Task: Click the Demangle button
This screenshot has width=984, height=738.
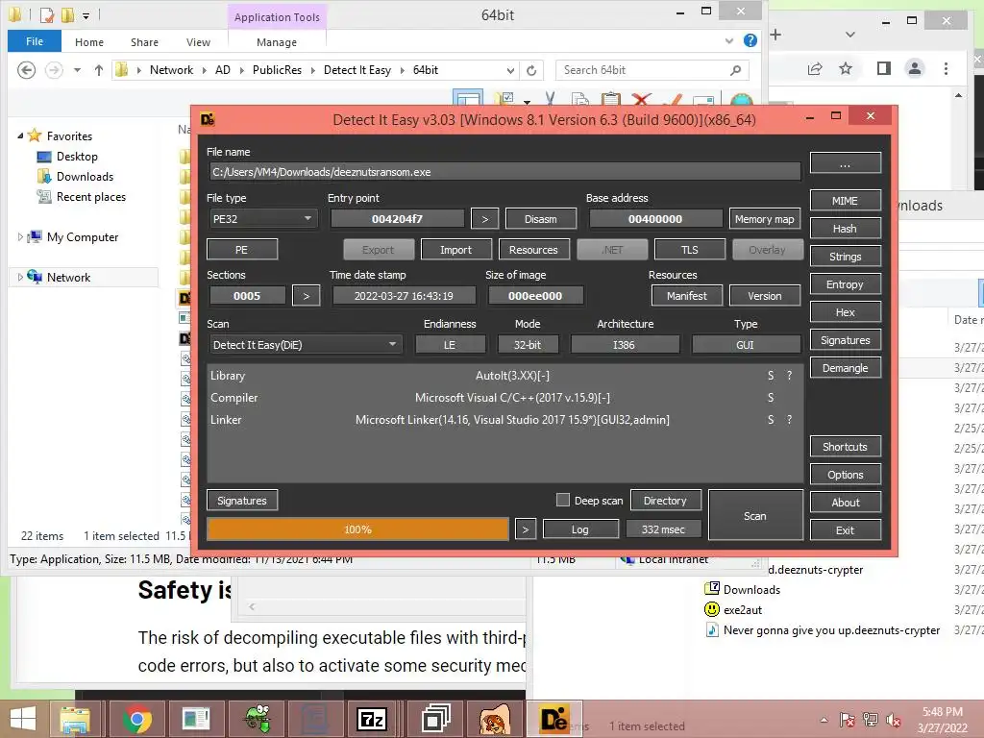Action: click(x=846, y=368)
